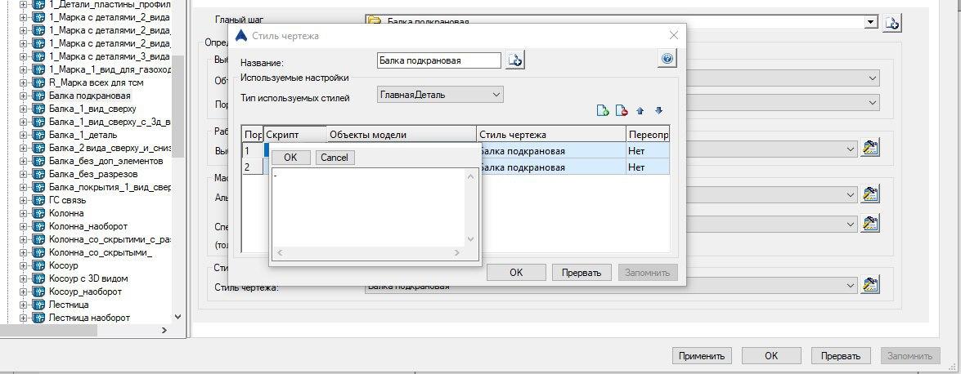The width and height of the screenshot is (961, 374).
Task: Expand the Главный шаг combo box
Action: [x=869, y=23]
